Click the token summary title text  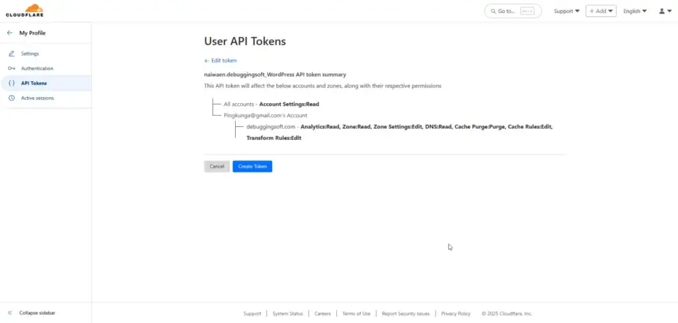pyautogui.click(x=275, y=75)
